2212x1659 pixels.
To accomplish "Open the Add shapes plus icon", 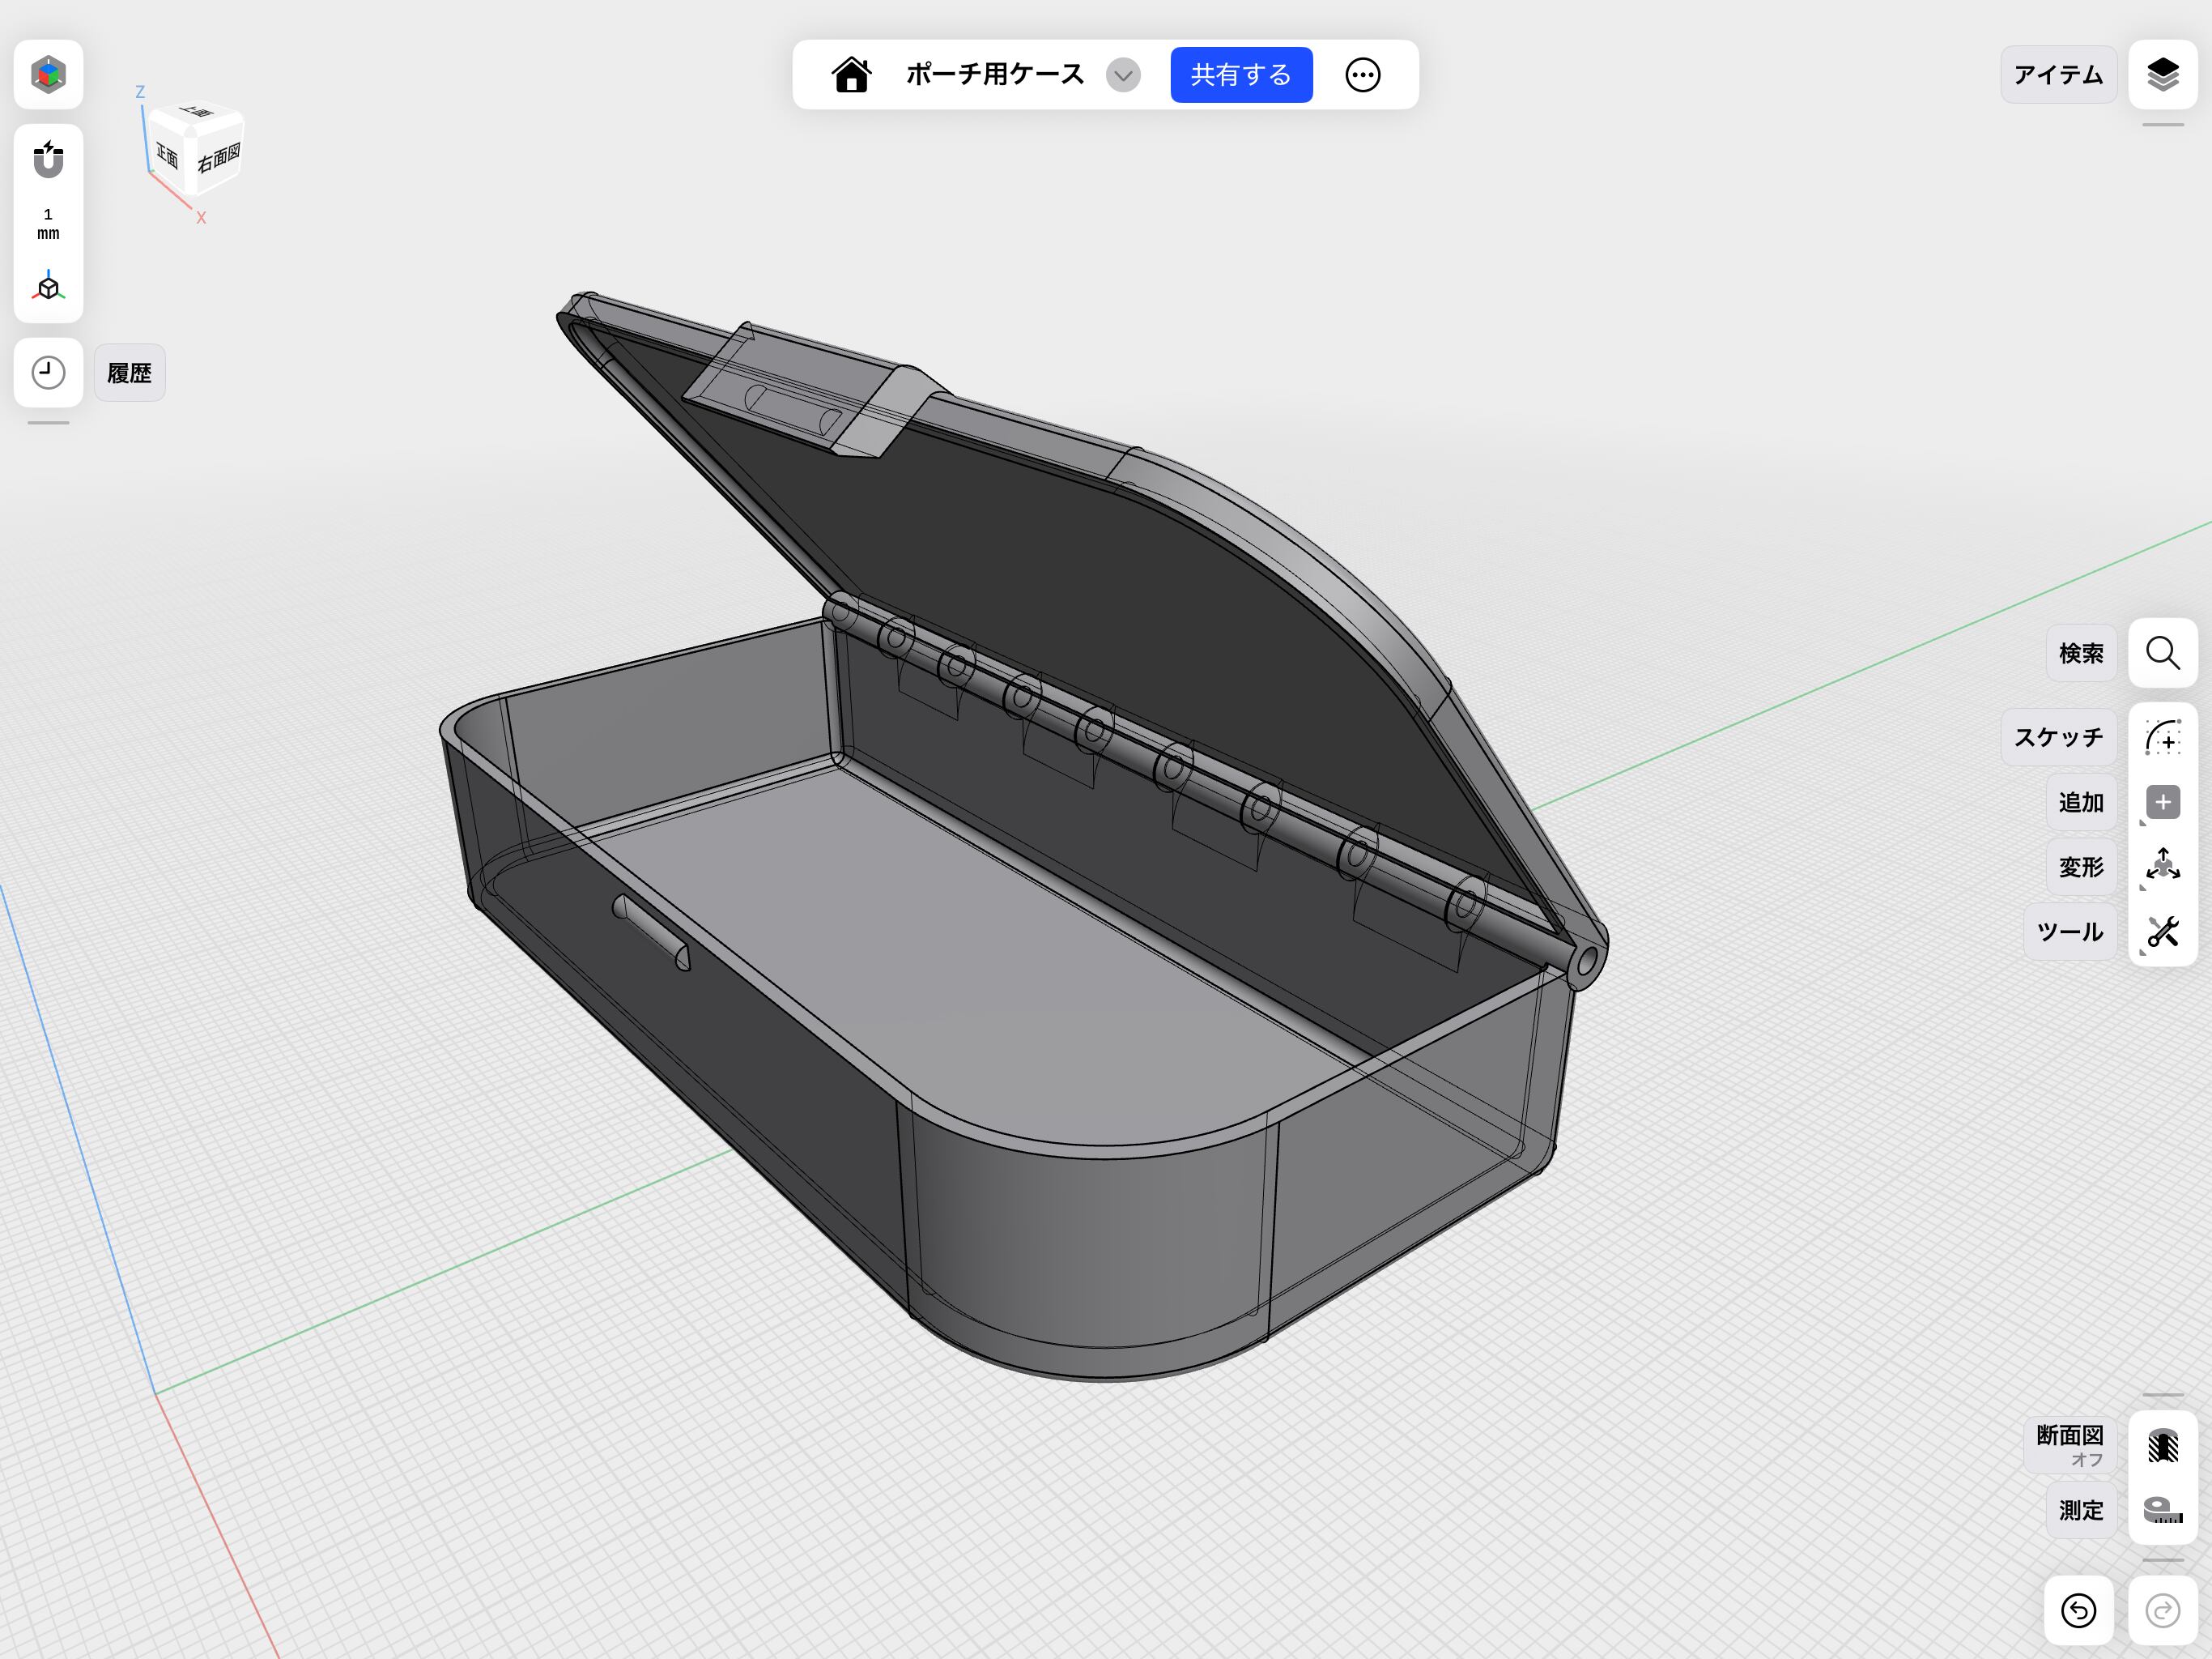I will pyautogui.click(x=2162, y=803).
